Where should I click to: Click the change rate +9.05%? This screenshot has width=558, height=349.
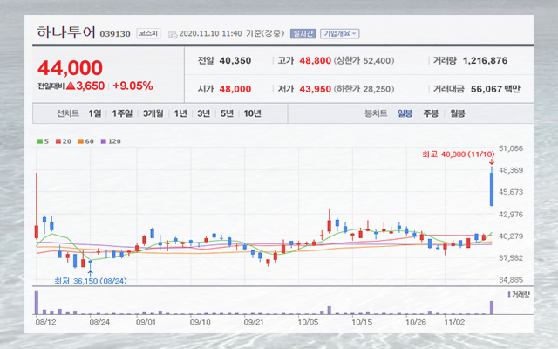(x=133, y=86)
